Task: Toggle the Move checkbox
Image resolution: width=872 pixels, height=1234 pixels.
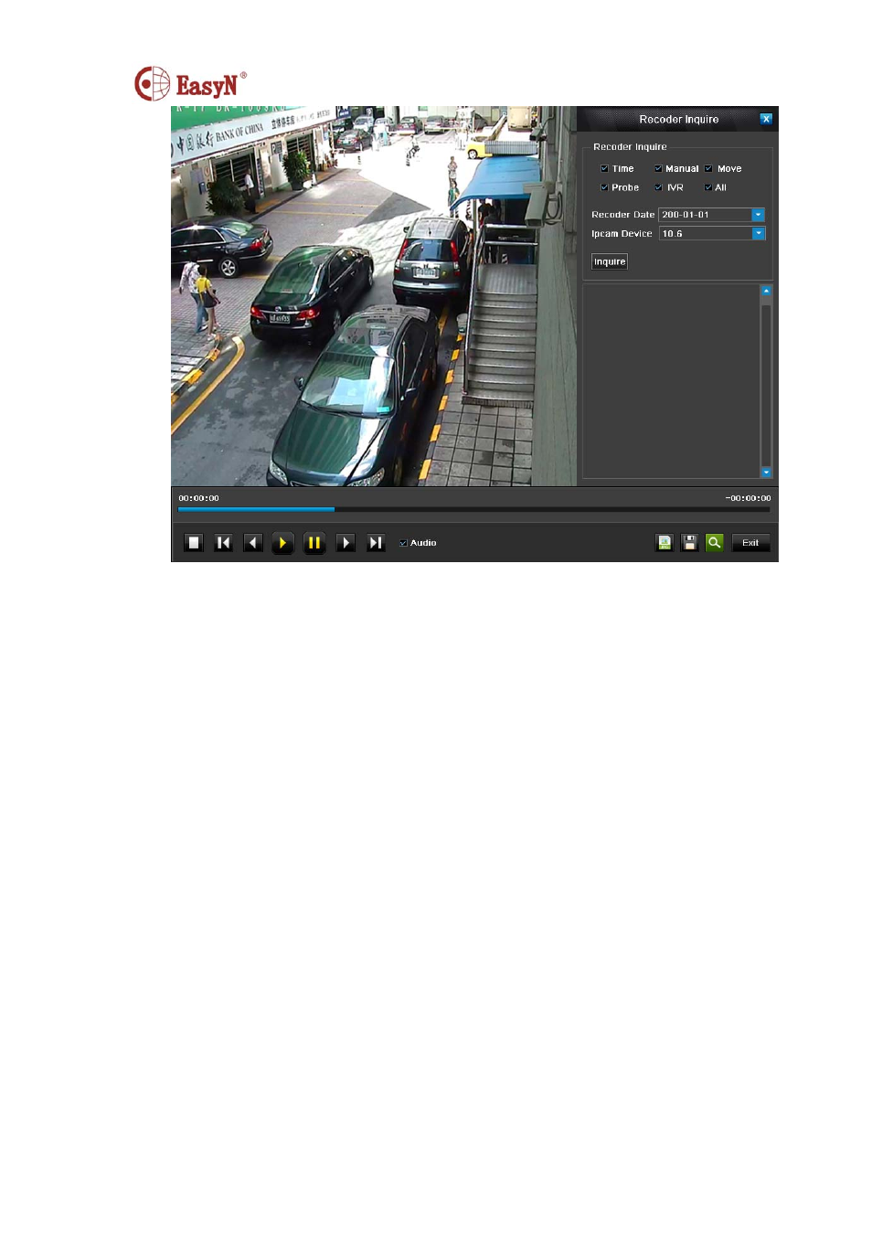Action: click(708, 169)
